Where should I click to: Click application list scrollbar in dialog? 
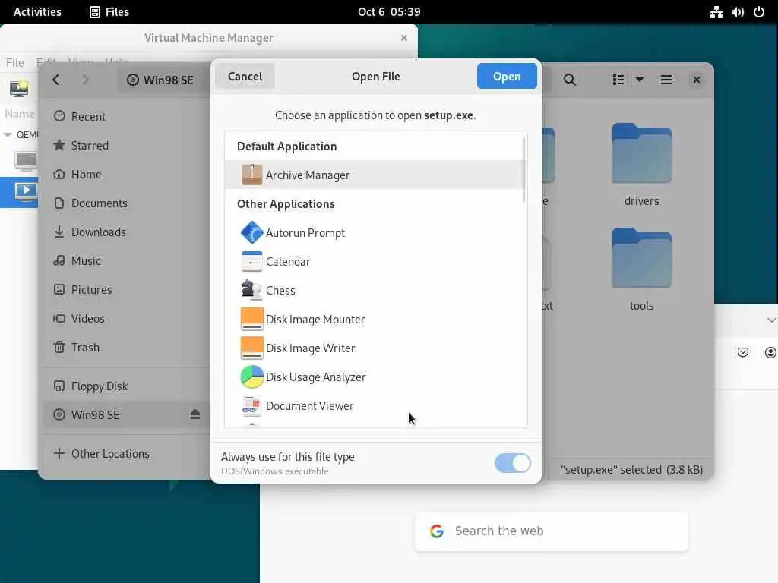523,169
